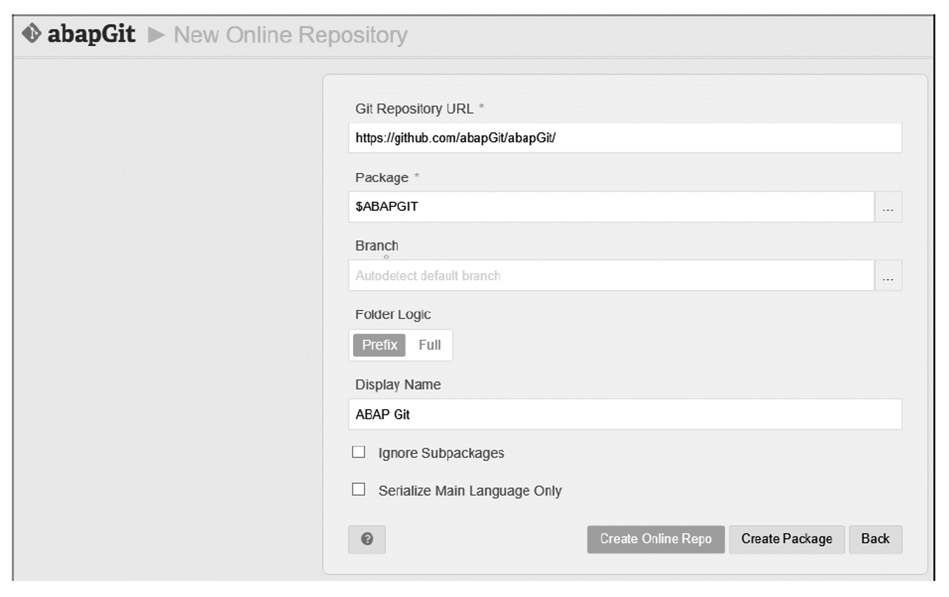The image size is (949, 597).
Task: Open branch list via the Branch browse control
Action: [x=888, y=275]
